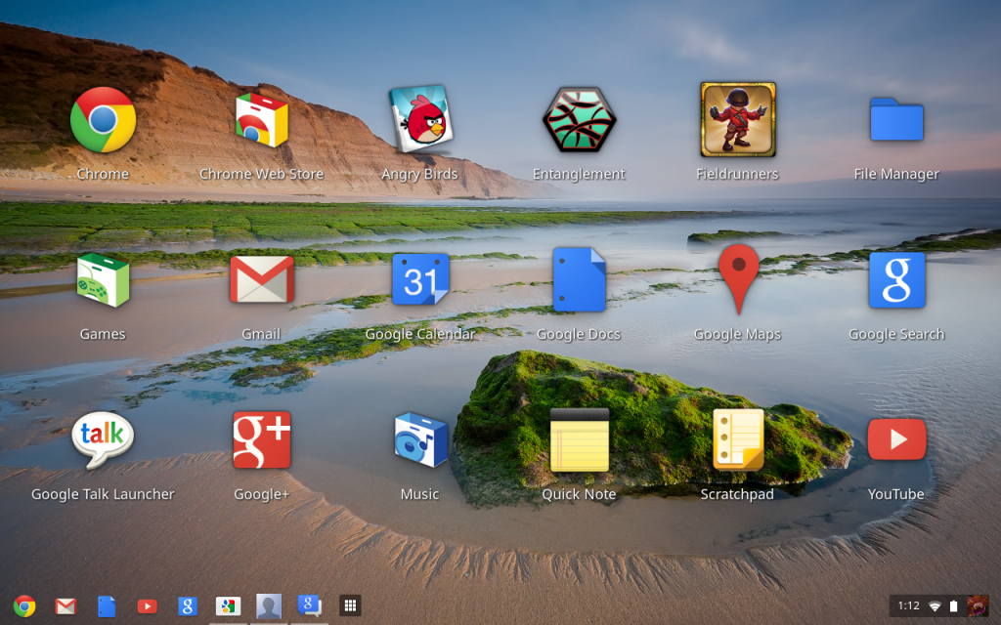This screenshot has height=625, width=1001.
Task: Open Quick Note
Action: pos(579,439)
